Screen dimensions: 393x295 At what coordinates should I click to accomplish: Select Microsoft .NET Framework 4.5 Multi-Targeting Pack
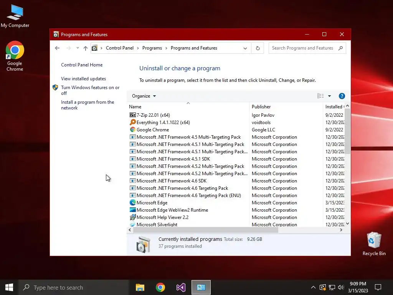pyautogui.click(x=188, y=137)
